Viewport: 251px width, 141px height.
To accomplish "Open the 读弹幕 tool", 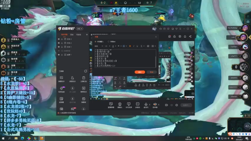I will point(61,100).
